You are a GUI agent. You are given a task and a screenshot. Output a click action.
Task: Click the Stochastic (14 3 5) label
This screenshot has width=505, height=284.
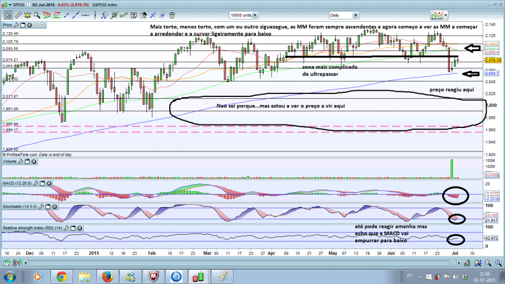[x=20, y=207]
